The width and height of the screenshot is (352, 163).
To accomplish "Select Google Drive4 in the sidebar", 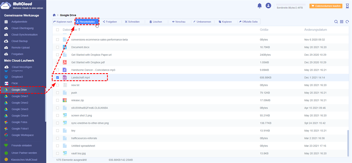I will (20, 116).
